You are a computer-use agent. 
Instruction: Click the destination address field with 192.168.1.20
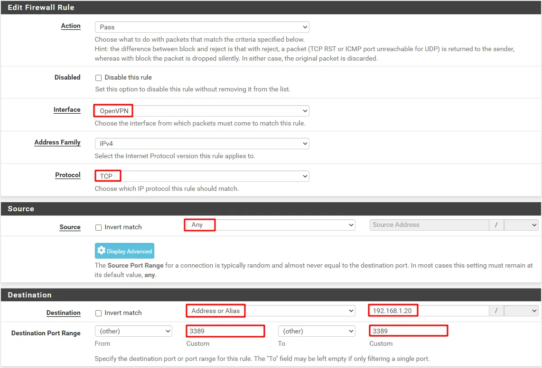(429, 311)
